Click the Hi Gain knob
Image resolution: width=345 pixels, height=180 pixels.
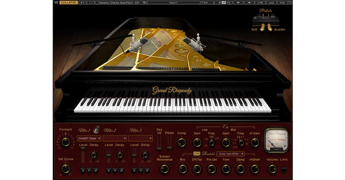[255, 142]
